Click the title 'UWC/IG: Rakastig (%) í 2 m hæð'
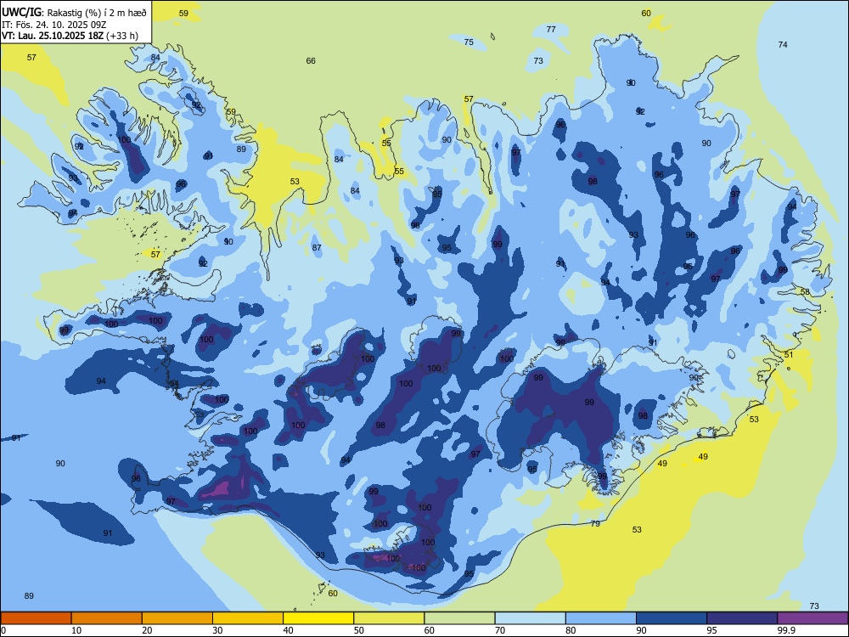The image size is (849, 637). pos(74,13)
